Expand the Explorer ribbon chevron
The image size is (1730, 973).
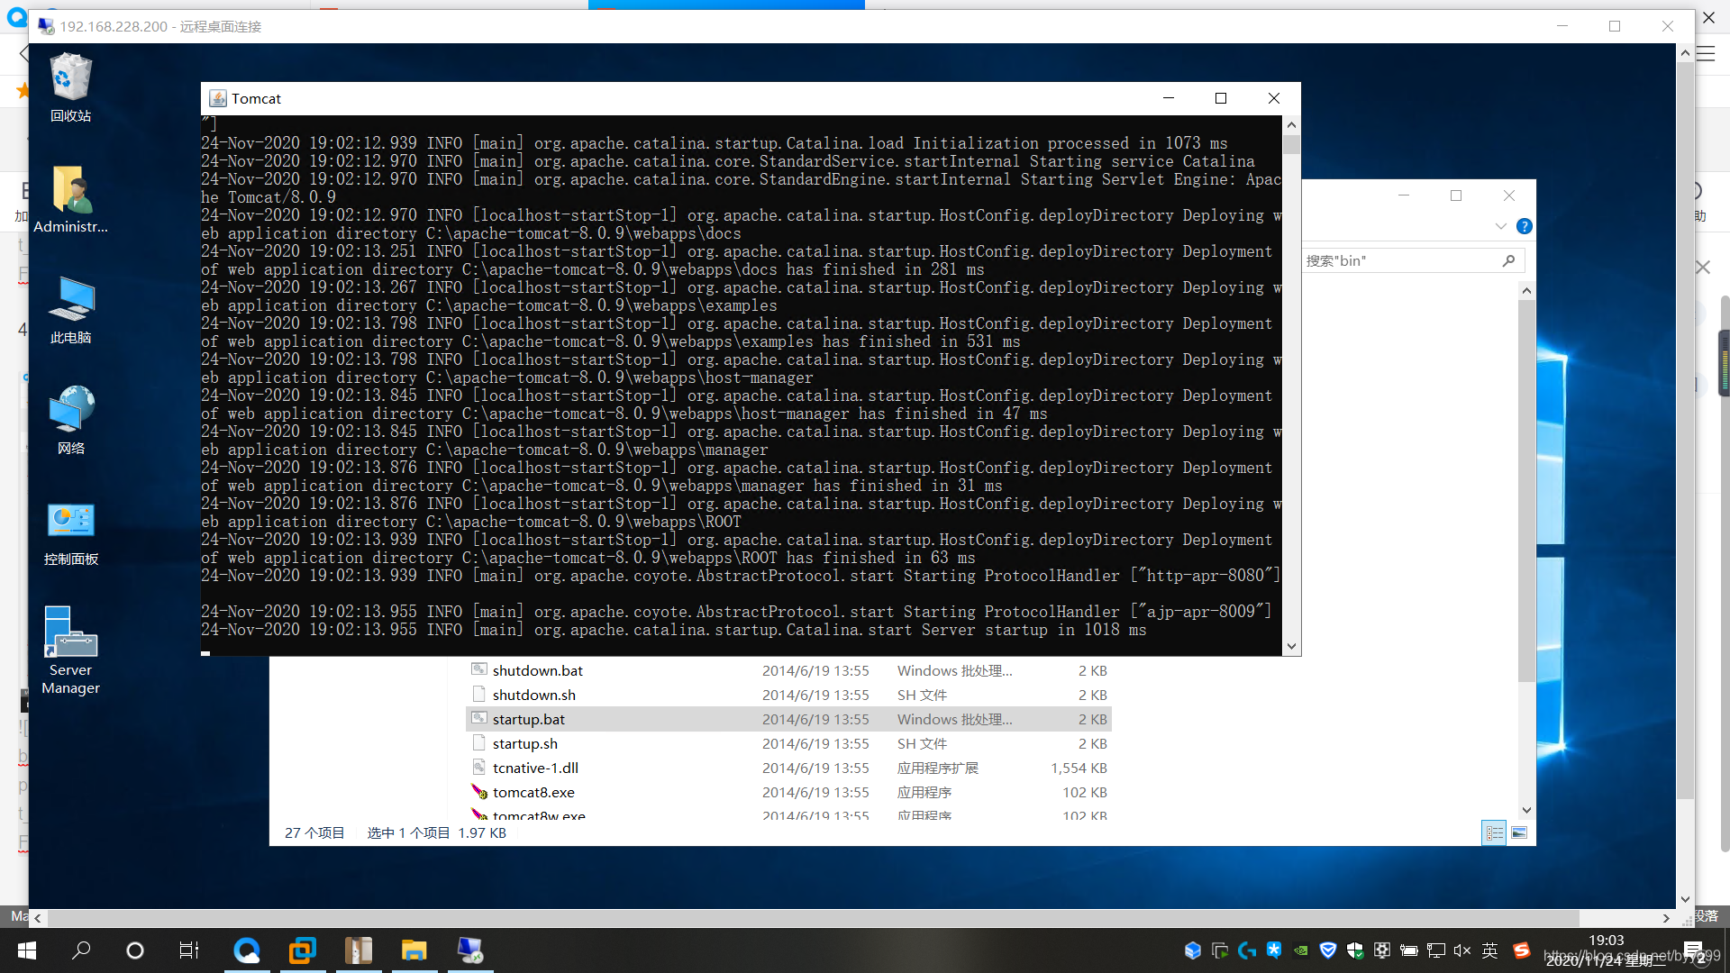click(1500, 226)
